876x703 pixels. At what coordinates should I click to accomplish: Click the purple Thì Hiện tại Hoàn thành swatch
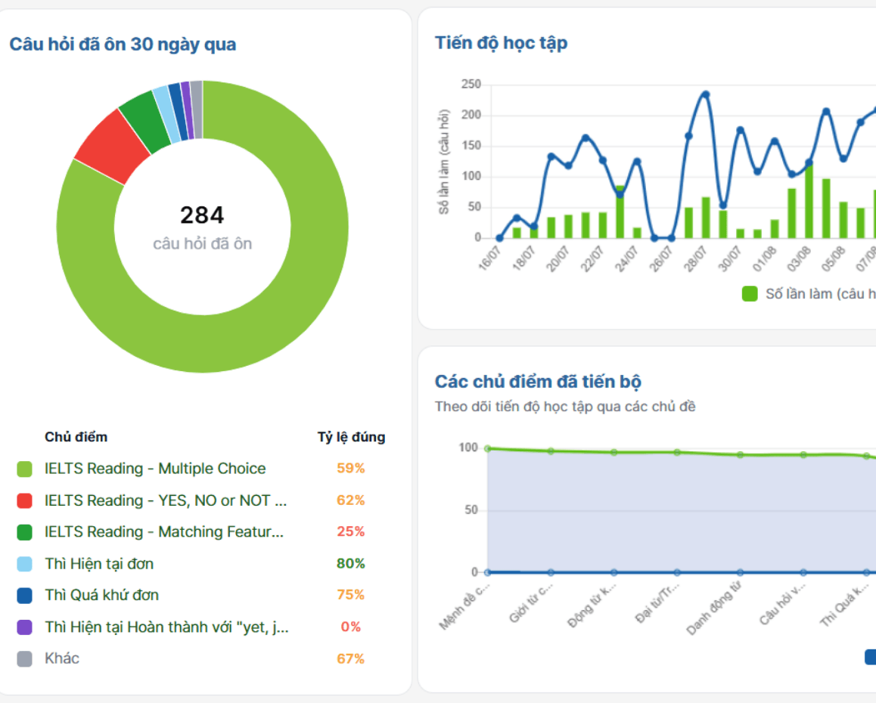24,627
